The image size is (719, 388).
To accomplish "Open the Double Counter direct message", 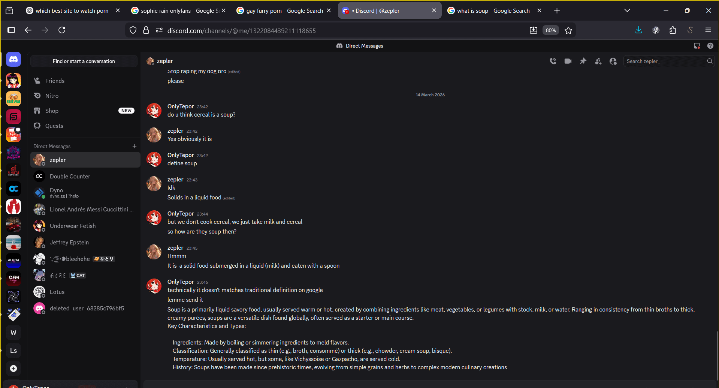I will click(70, 176).
